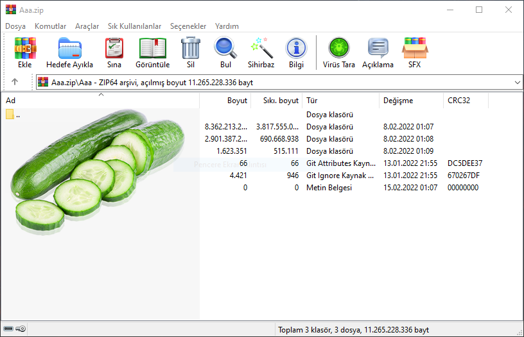Open the Seçenekler menu
This screenshot has height=337, width=524.
[188, 26]
